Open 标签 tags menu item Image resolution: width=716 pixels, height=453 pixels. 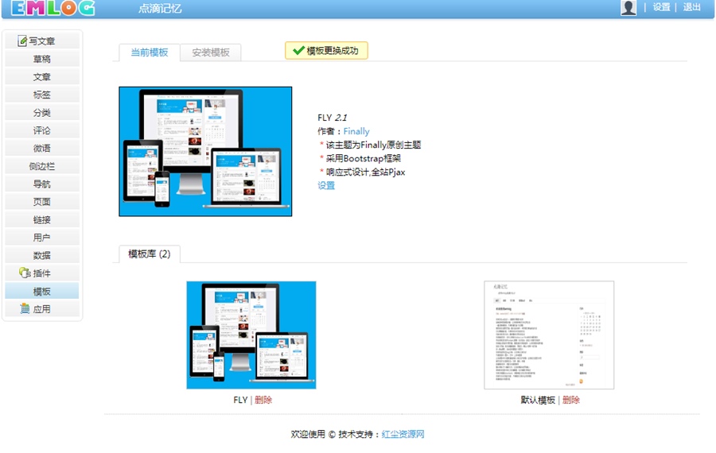42,95
